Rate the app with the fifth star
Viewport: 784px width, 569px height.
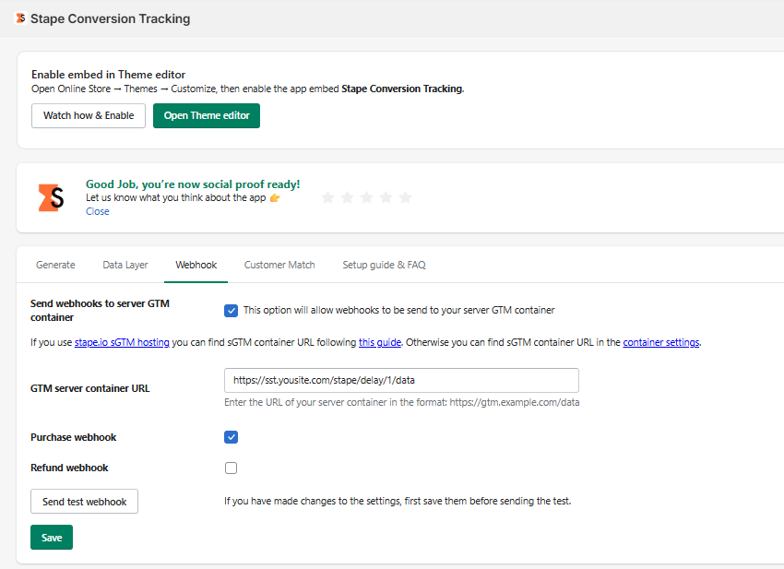tap(405, 197)
